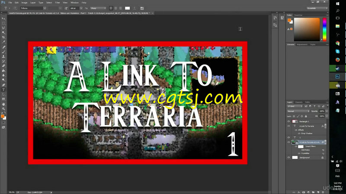The image size is (346, 194).
Task: Select the Rectangular Marquee tool
Action: (3, 23)
